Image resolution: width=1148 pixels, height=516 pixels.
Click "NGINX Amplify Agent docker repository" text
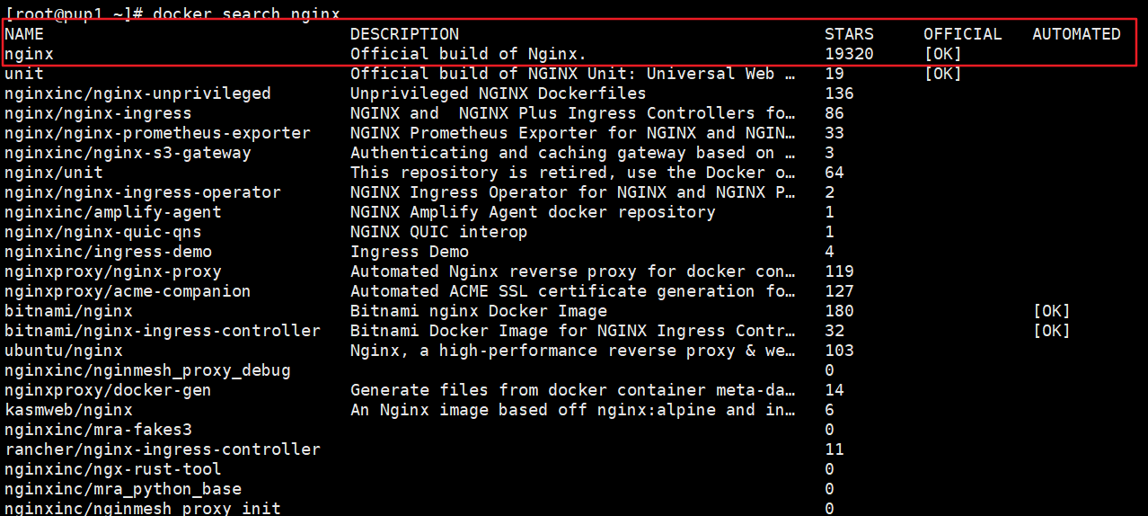533,212
